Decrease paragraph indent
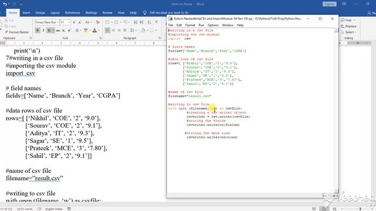376x211 pixels. (136, 22)
